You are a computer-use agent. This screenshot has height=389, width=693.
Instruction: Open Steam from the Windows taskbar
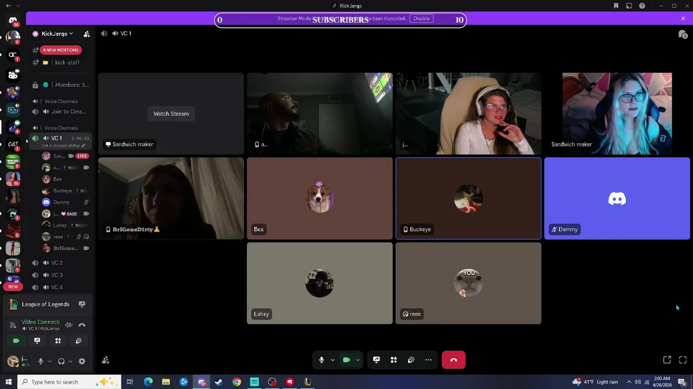(x=219, y=382)
